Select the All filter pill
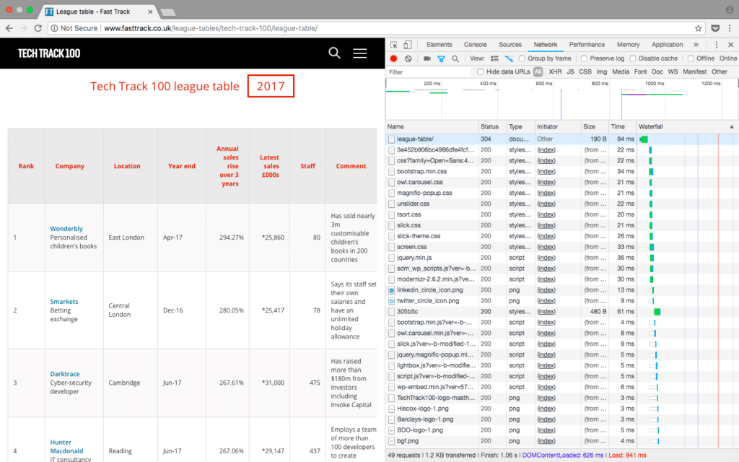 [538, 71]
